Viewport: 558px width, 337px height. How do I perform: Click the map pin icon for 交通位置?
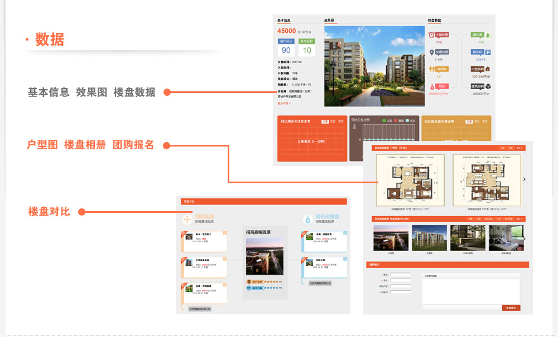[431, 52]
